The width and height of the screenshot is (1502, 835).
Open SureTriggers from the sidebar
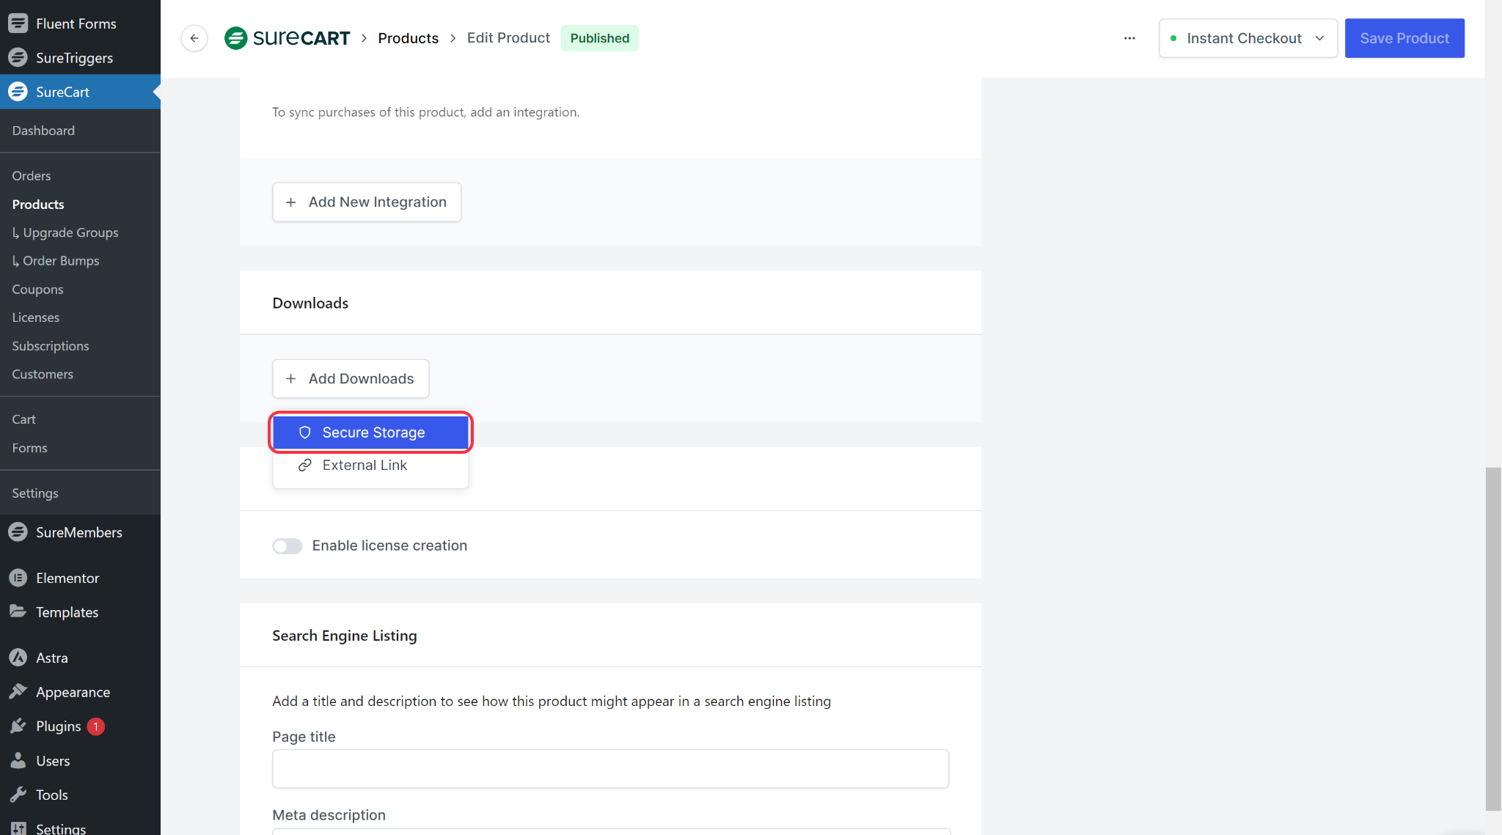pyautogui.click(x=73, y=58)
